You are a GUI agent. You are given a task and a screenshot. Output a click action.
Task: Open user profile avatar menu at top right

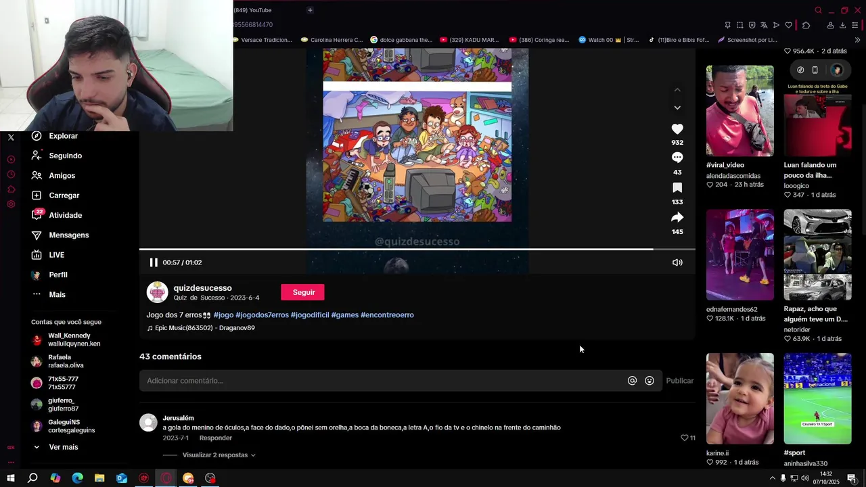pyautogui.click(x=837, y=70)
